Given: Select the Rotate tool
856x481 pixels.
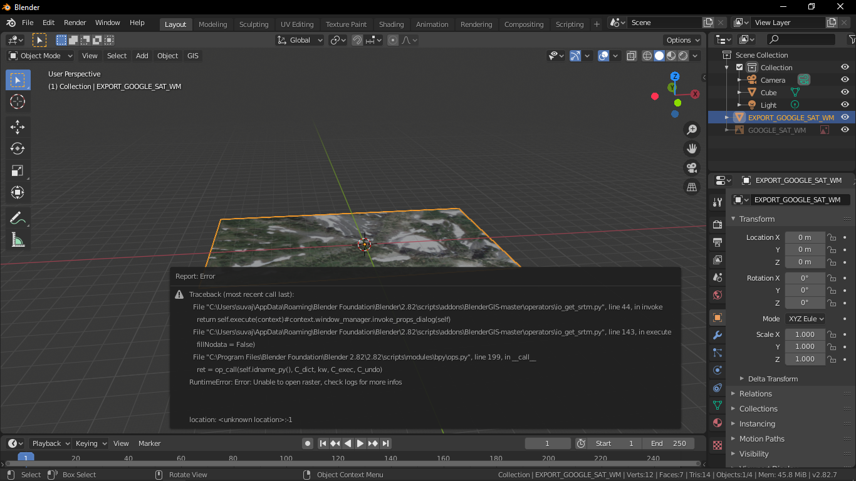Looking at the screenshot, I should (x=18, y=148).
